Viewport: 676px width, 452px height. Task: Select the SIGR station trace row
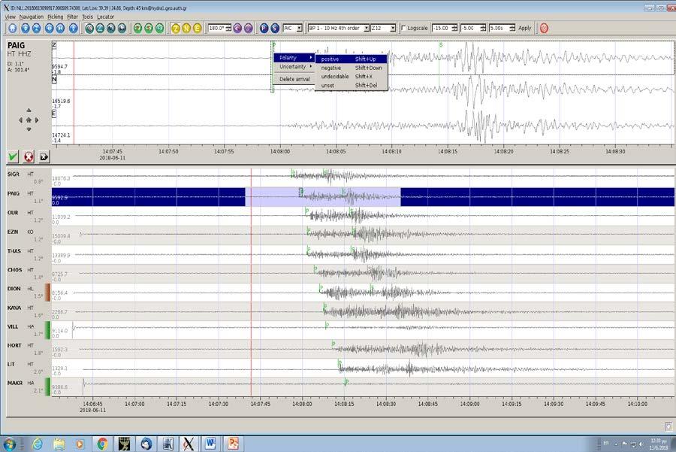[340, 177]
